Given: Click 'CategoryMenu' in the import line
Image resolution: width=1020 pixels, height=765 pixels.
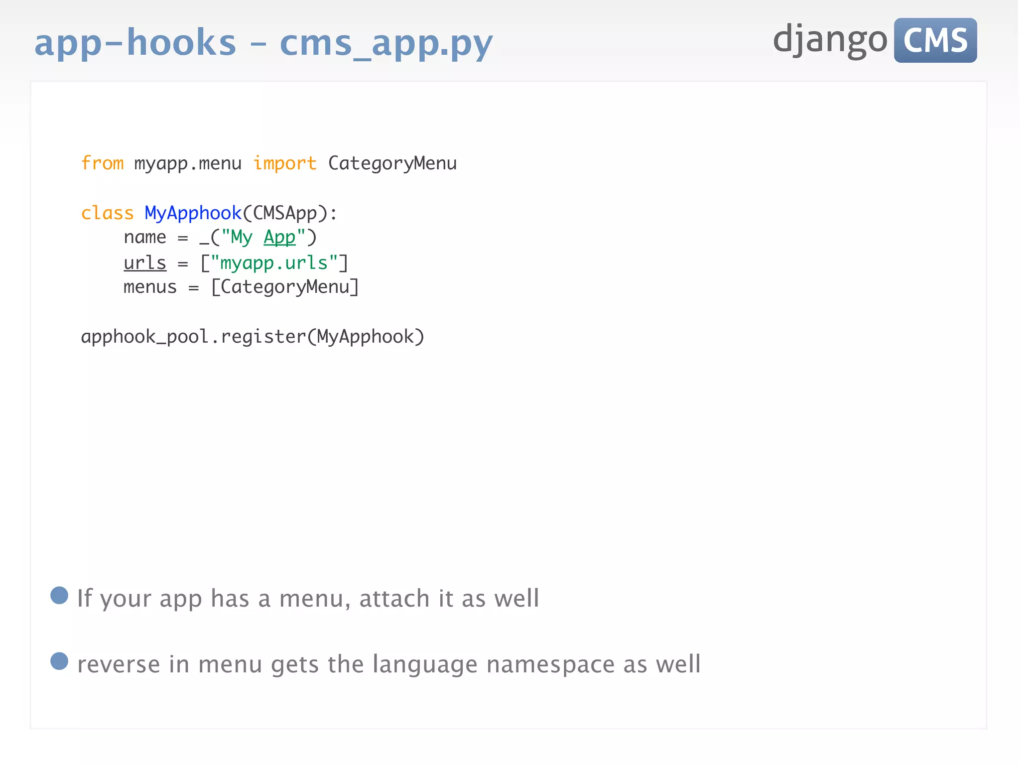Looking at the screenshot, I should (392, 164).
